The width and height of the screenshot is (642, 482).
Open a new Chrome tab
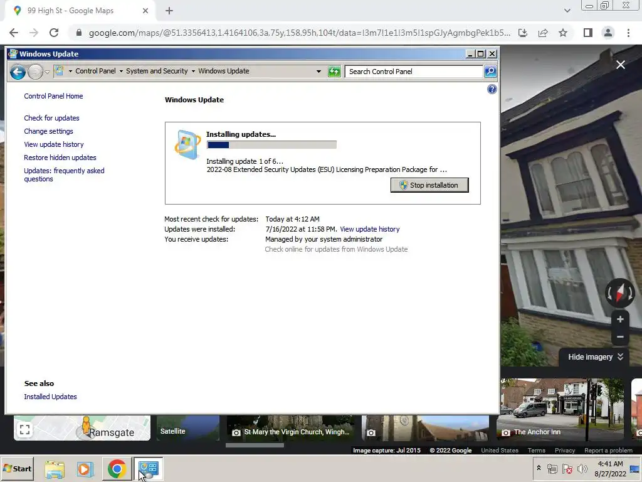pos(169,11)
